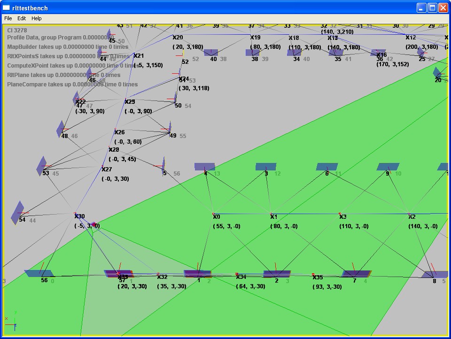Minimize the rlttestbench window
Screen dimensions: 451x339
tap(421, 8)
